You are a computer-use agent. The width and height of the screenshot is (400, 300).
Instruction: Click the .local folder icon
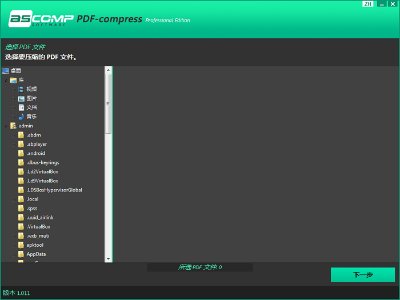(x=21, y=199)
